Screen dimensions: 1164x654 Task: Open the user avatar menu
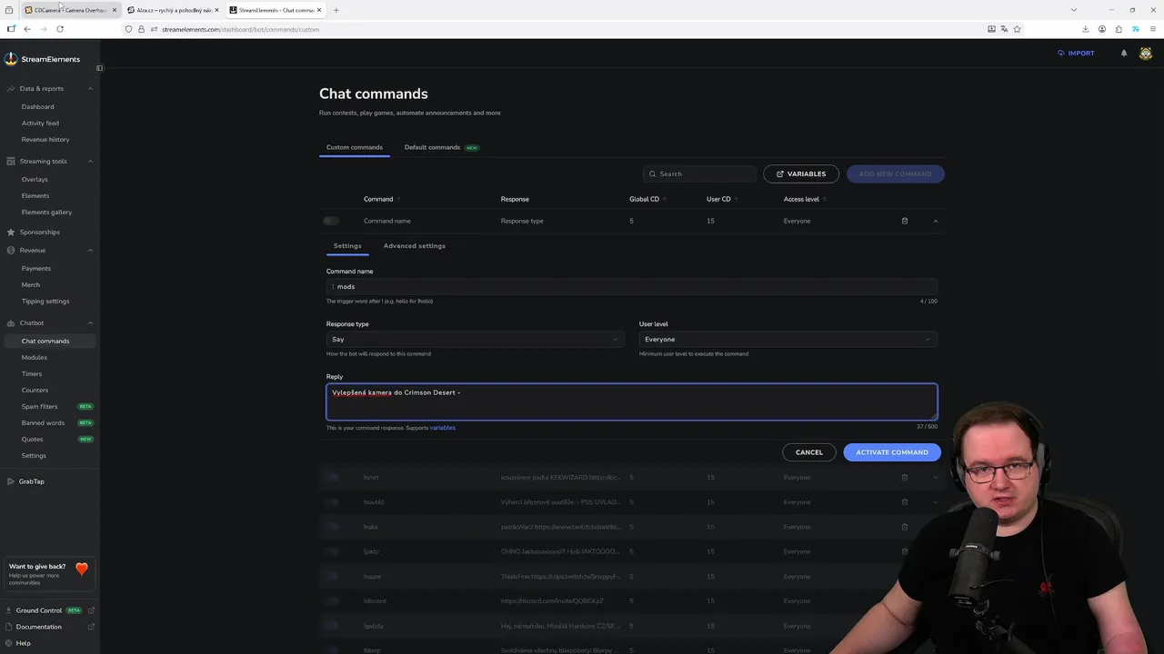pyautogui.click(x=1146, y=53)
